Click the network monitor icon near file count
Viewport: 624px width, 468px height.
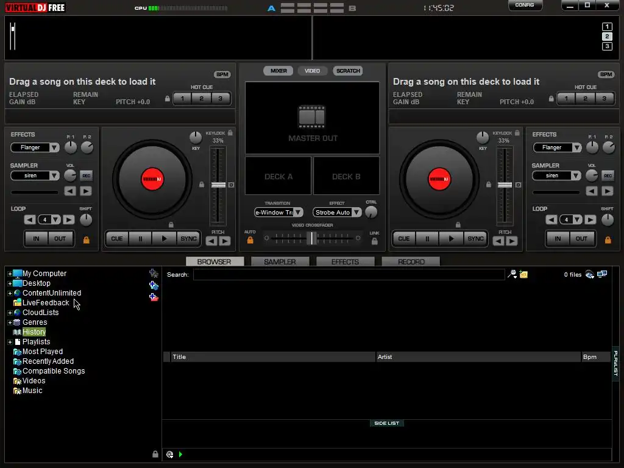click(602, 274)
